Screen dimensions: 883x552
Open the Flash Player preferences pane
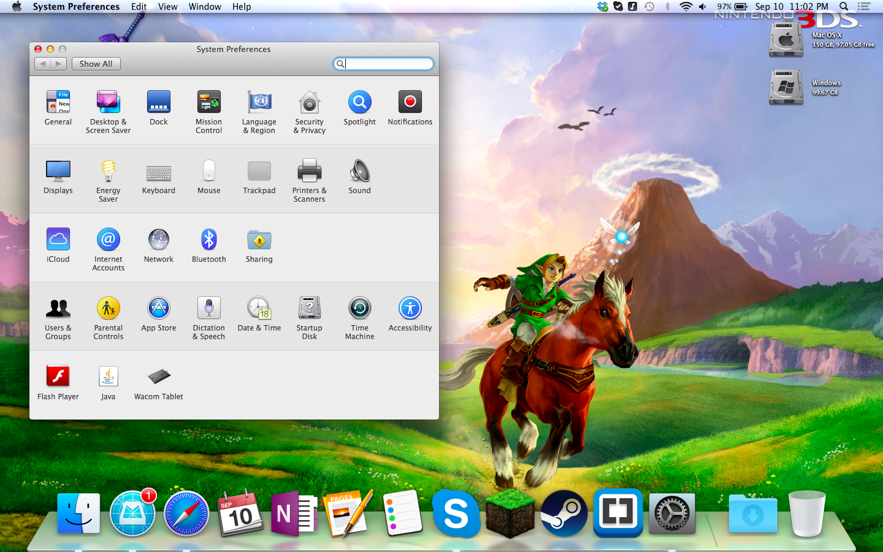click(58, 383)
